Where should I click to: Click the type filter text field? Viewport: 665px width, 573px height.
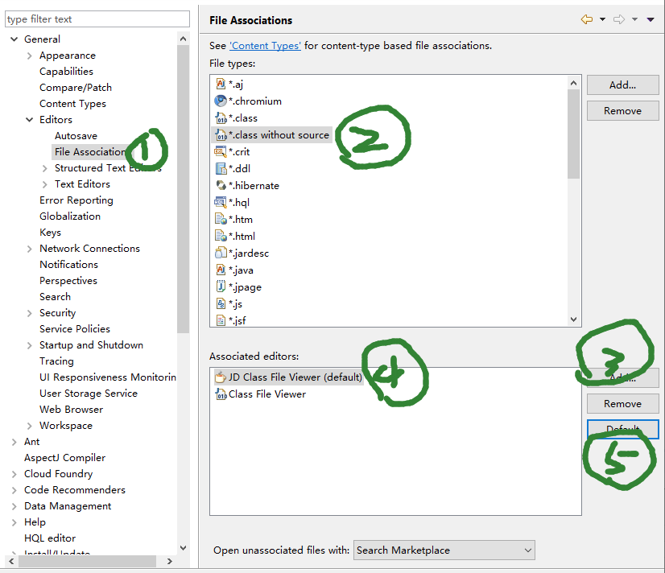97,19
